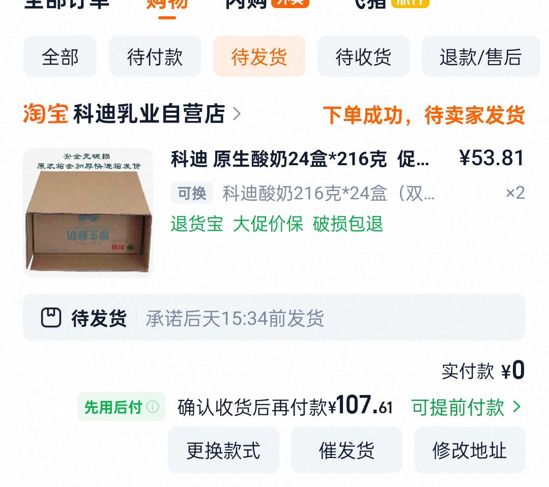Expand 科迪乳业自营店 store chevron

point(237,114)
